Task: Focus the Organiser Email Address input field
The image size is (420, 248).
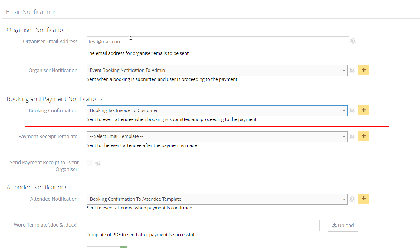Action: [x=218, y=42]
